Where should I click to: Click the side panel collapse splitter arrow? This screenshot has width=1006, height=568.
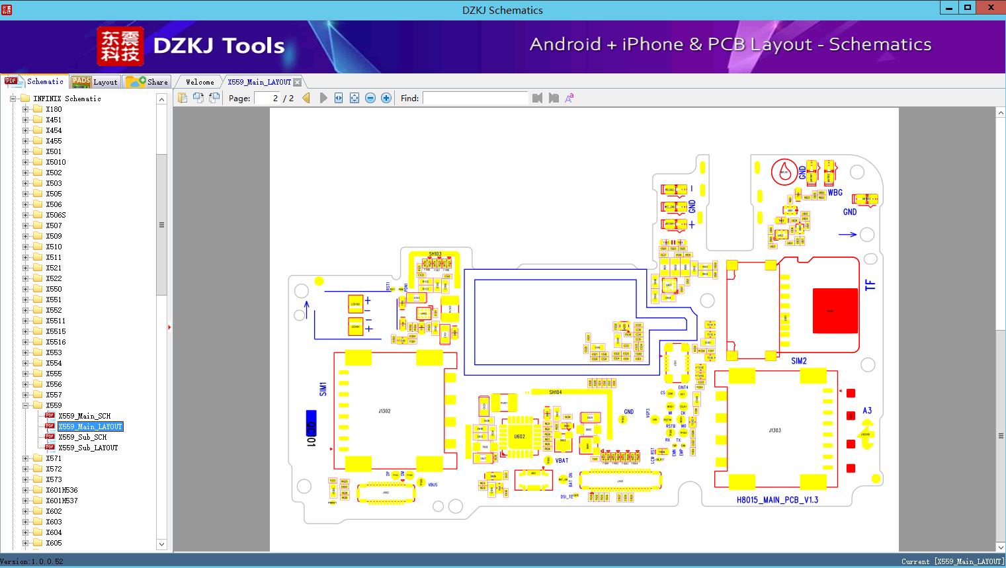coord(169,327)
